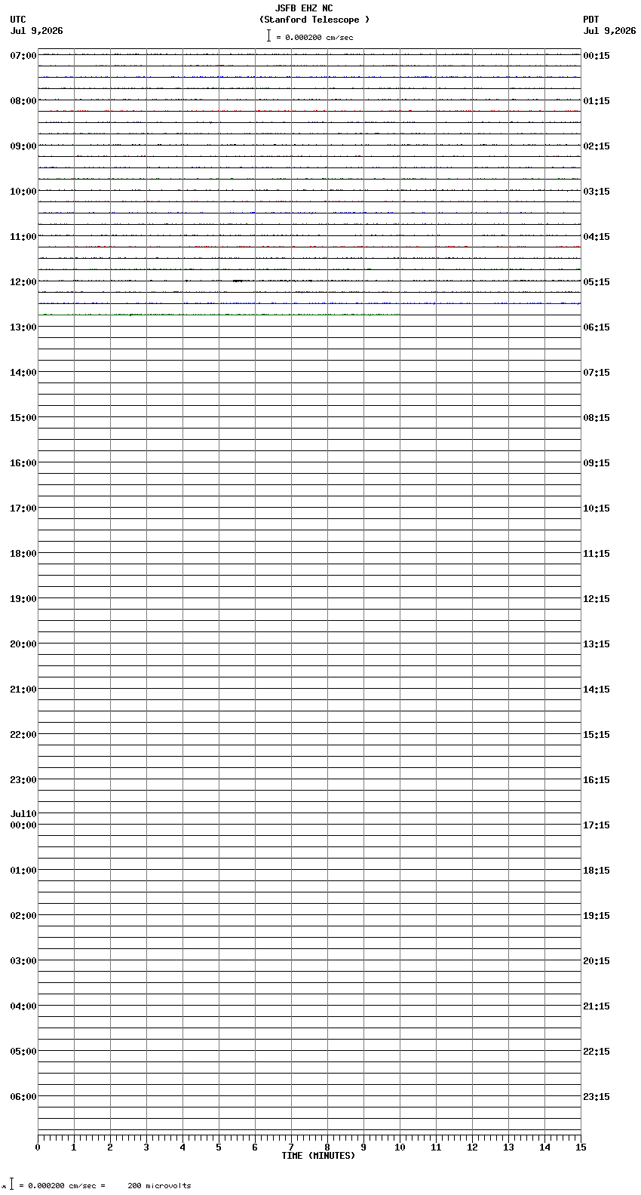This screenshot has height=1195, width=641.
Task: Click the '12:00' UTC row label
Action: (x=23, y=282)
